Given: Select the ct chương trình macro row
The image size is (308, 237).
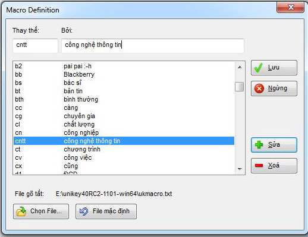Looking at the screenshot, I should click(124, 149).
